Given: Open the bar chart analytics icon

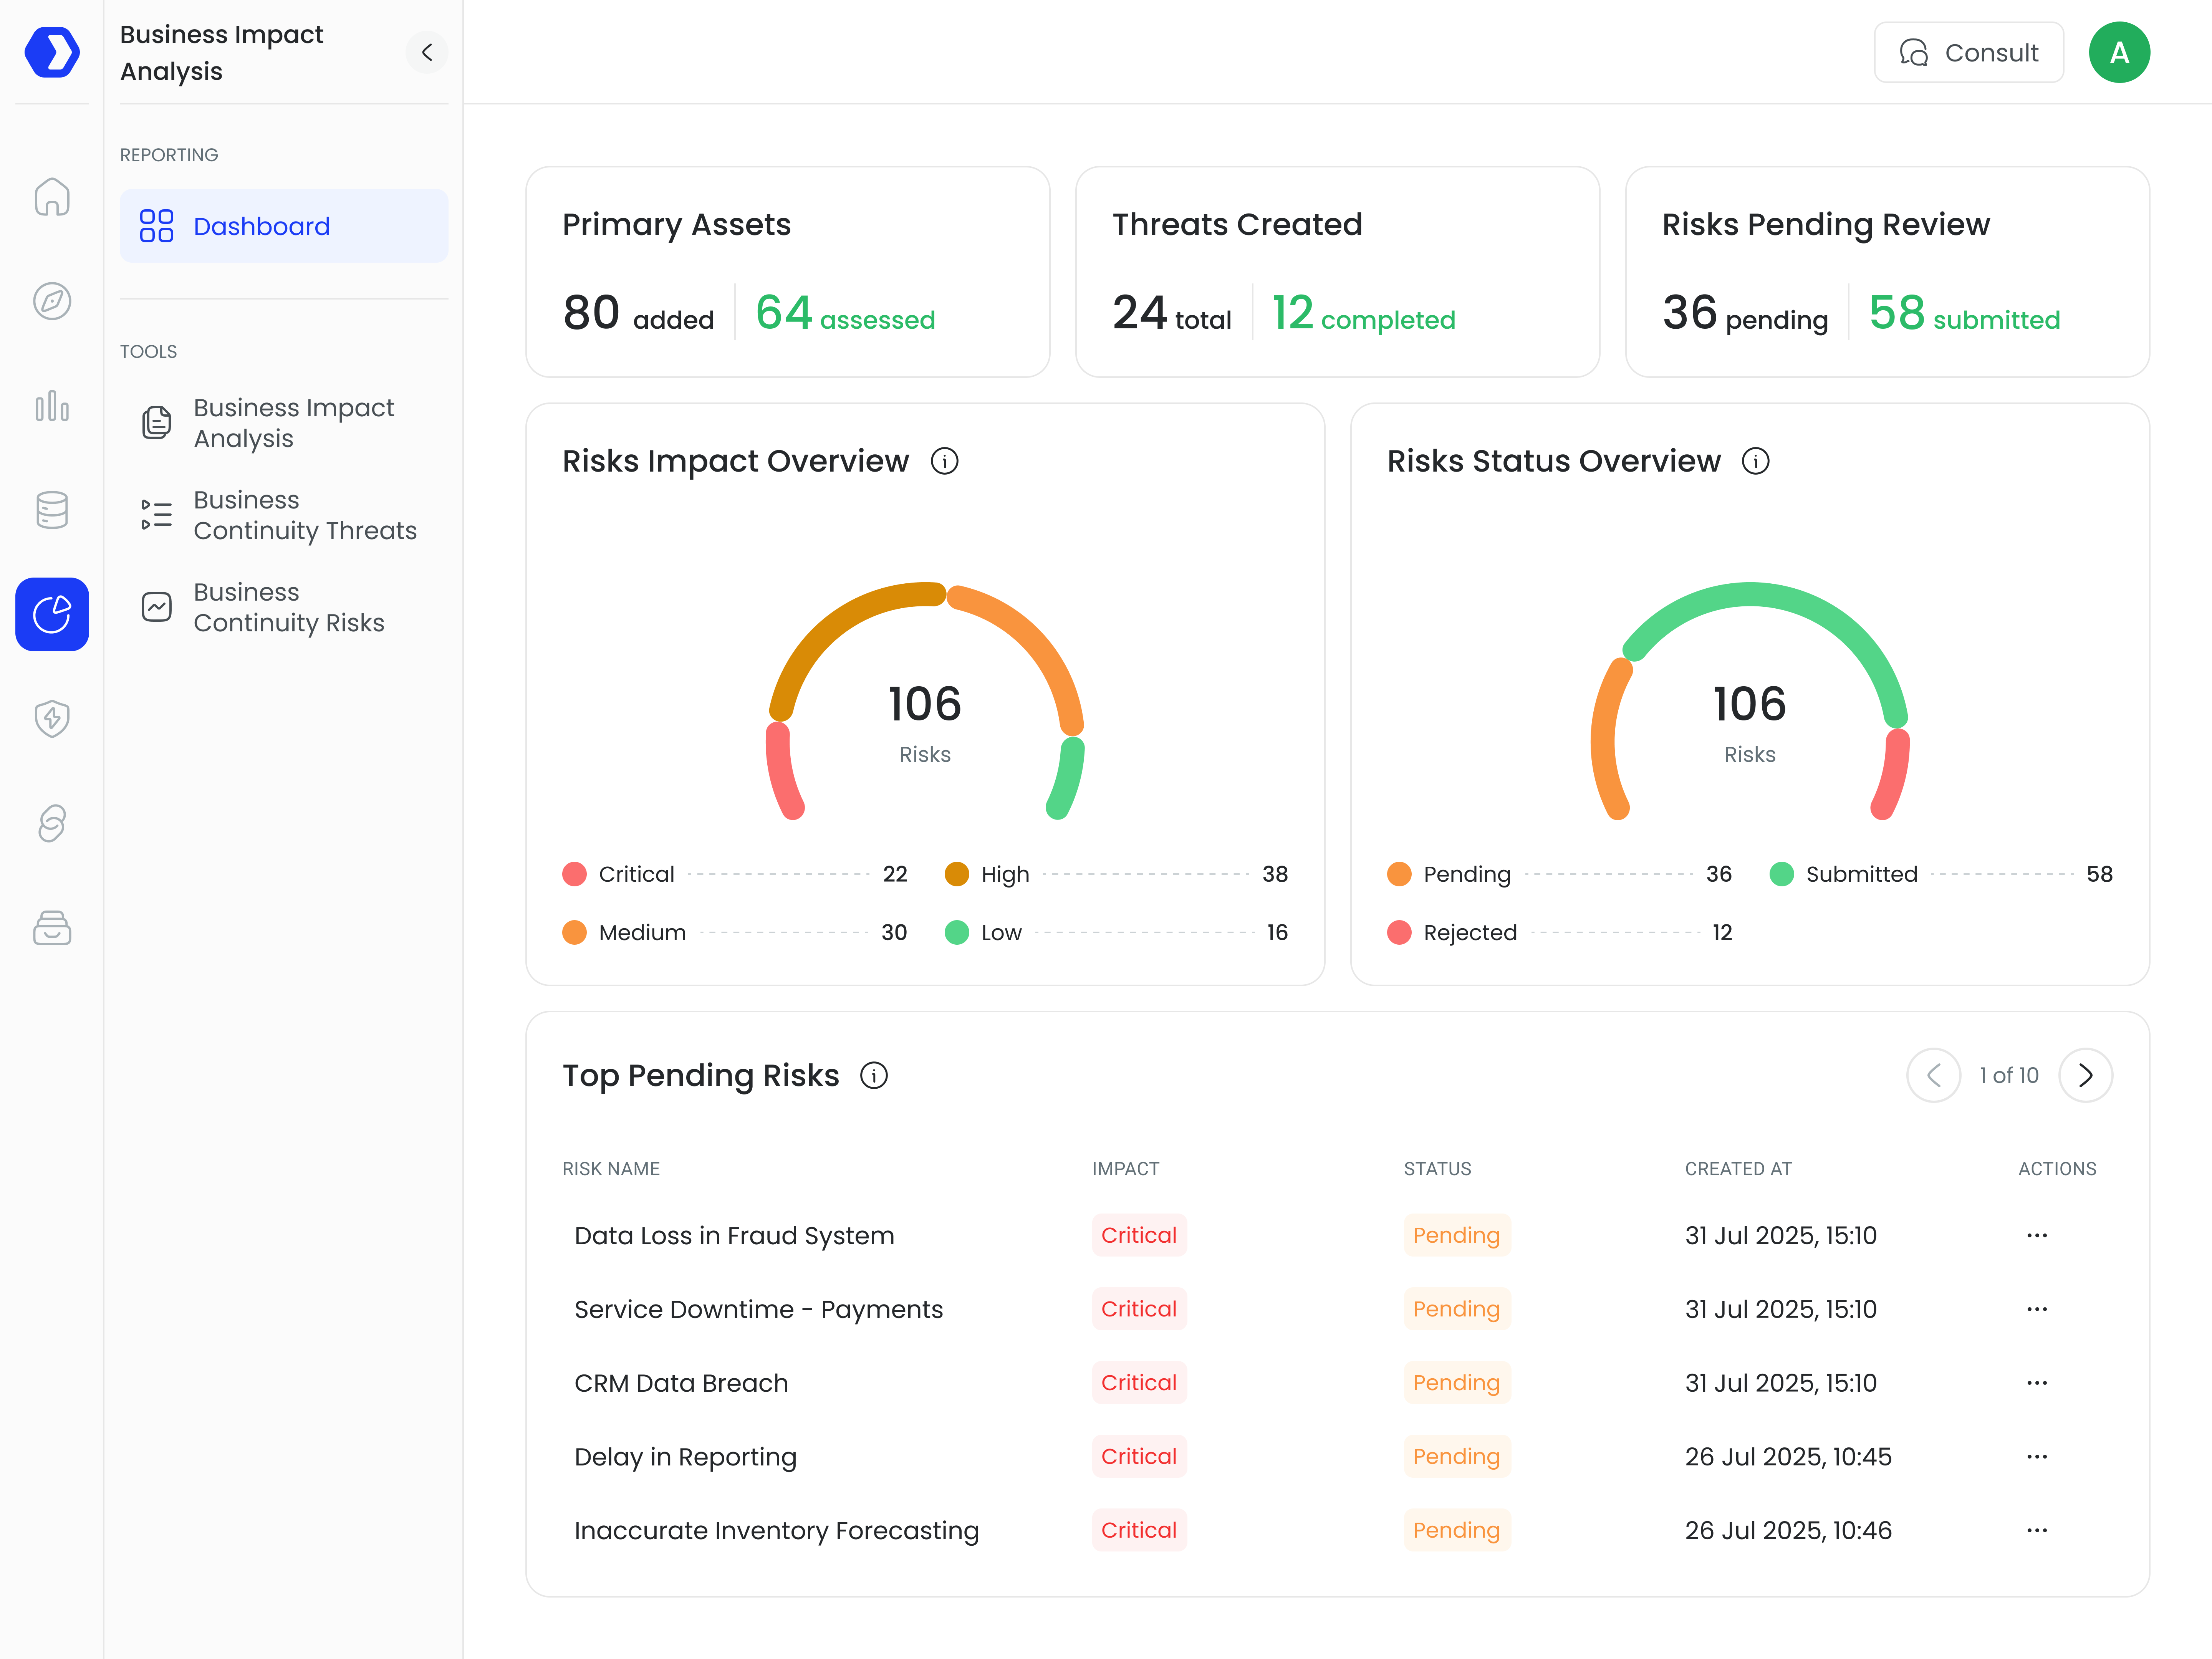Looking at the screenshot, I should pos(52,406).
